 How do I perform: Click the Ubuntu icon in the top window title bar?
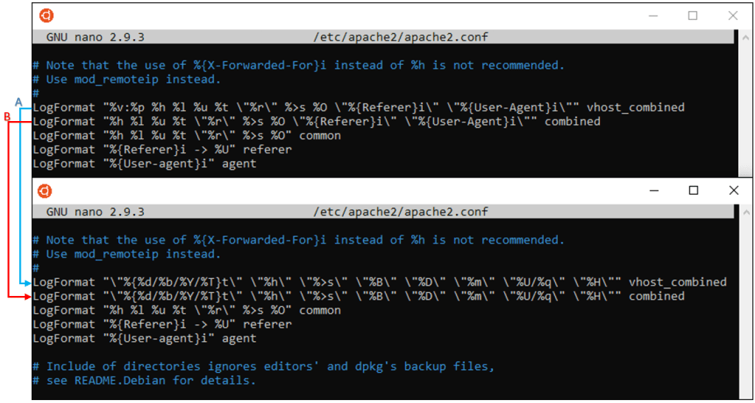pyautogui.click(x=46, y=15)
